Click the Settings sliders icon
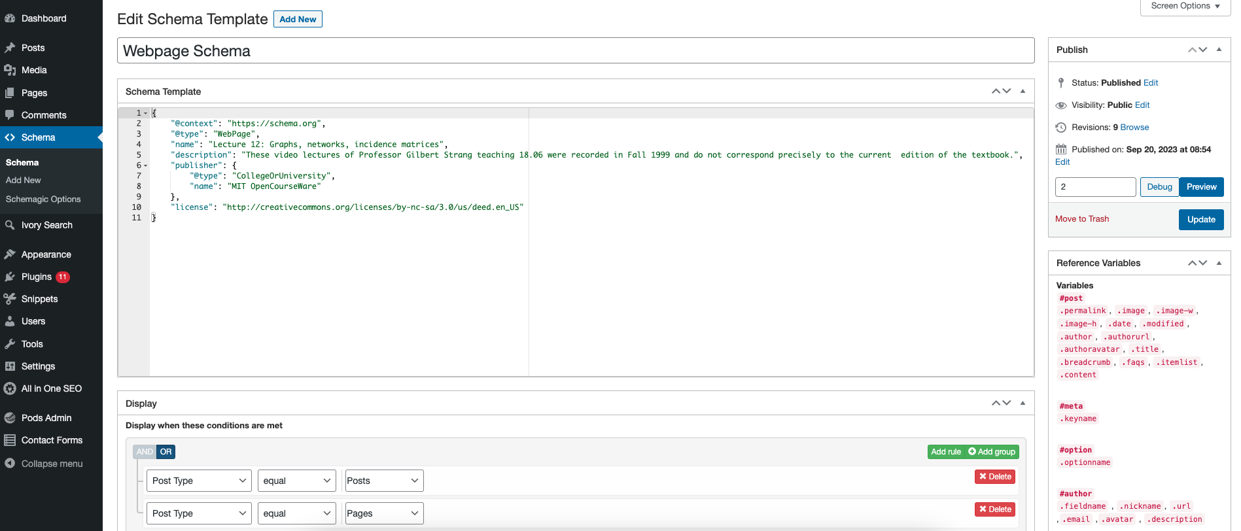 tap(10, 366)
